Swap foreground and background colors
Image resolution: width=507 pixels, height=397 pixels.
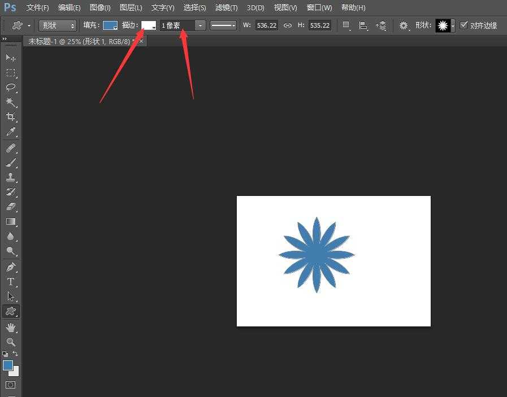(15, 354)
